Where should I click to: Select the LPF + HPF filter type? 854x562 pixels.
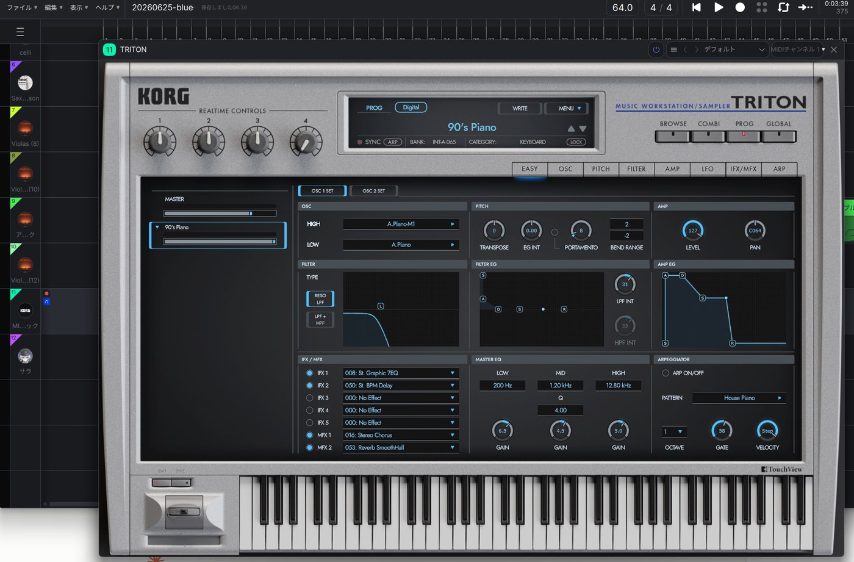click(320, 320)
